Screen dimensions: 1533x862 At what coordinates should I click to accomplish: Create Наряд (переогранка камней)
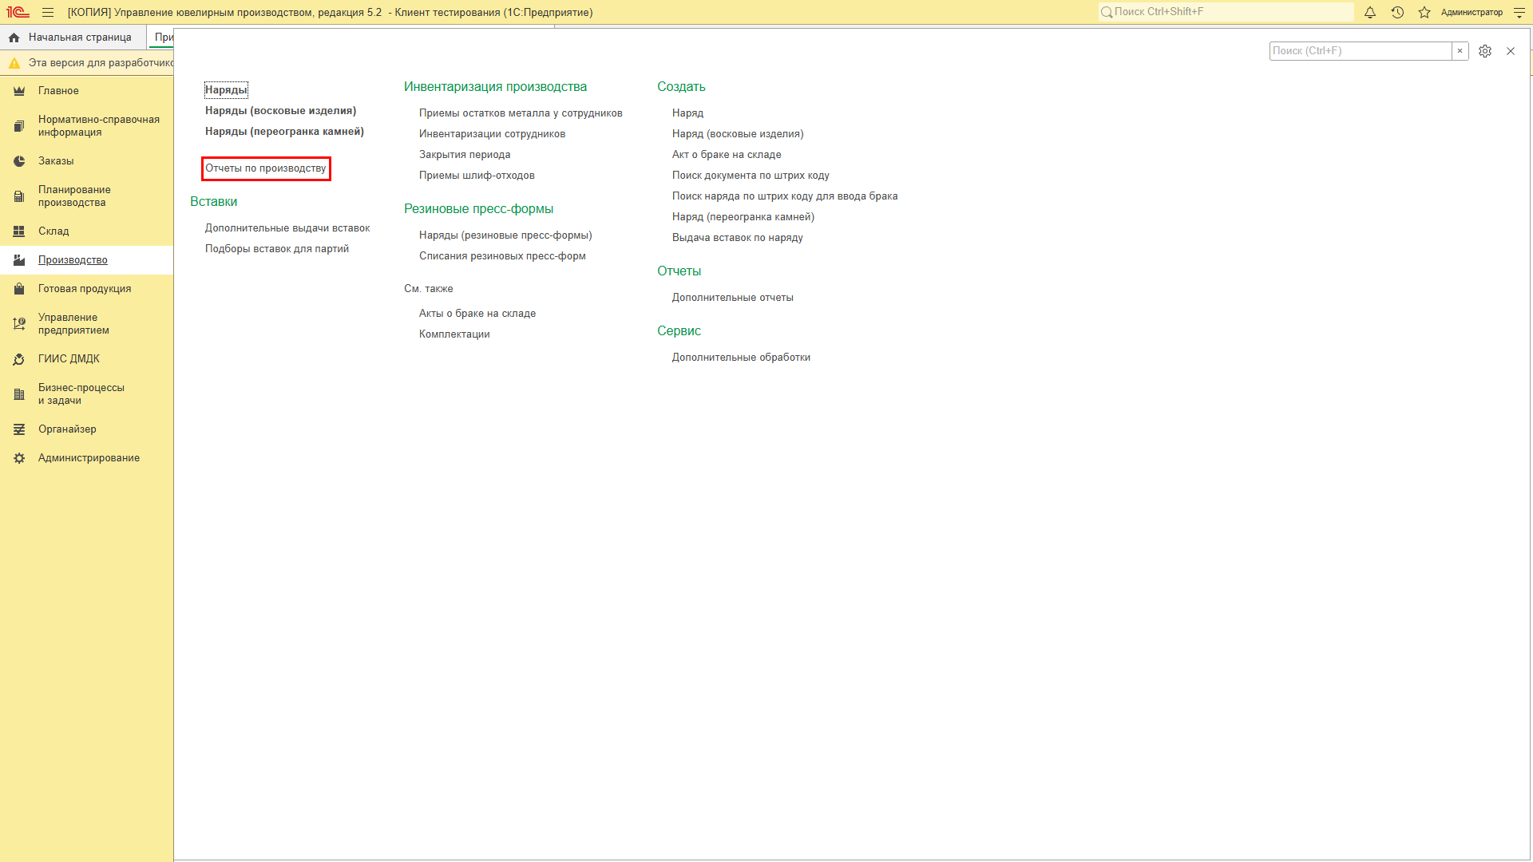pos(743,217)
